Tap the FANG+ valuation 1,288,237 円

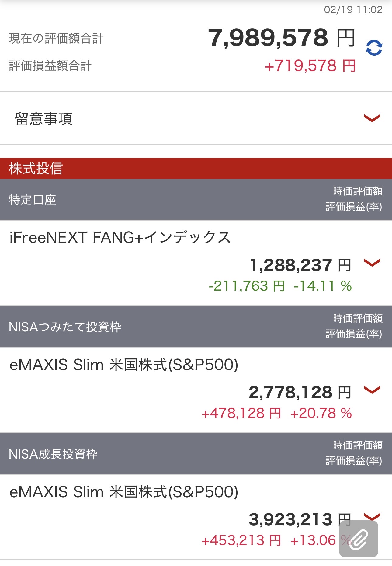300,265
